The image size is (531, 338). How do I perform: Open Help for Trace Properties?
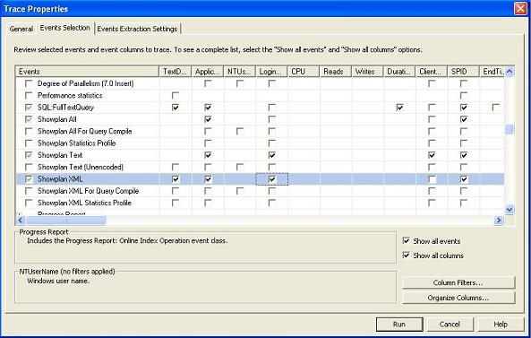[x=501, y=324]
